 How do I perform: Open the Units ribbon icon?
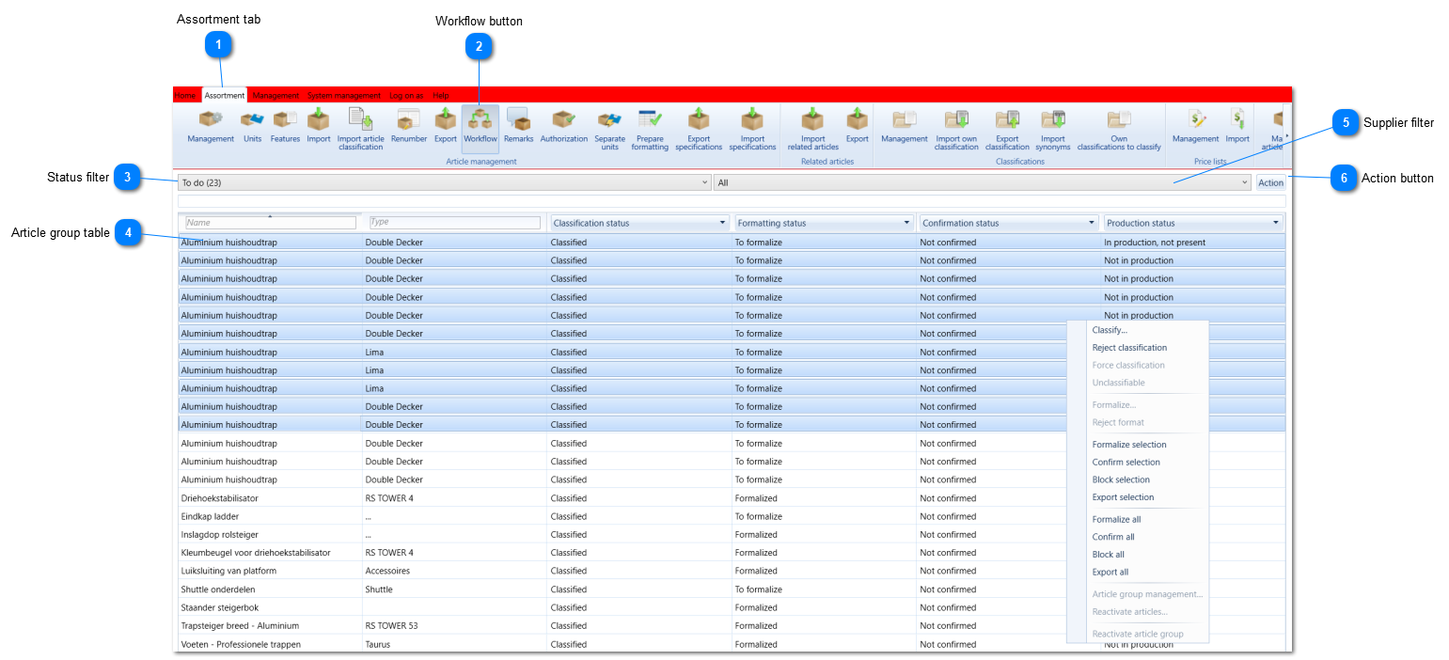tap(252, 128)
